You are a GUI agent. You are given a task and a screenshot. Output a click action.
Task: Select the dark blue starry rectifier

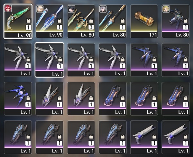[x=18, y=99]
